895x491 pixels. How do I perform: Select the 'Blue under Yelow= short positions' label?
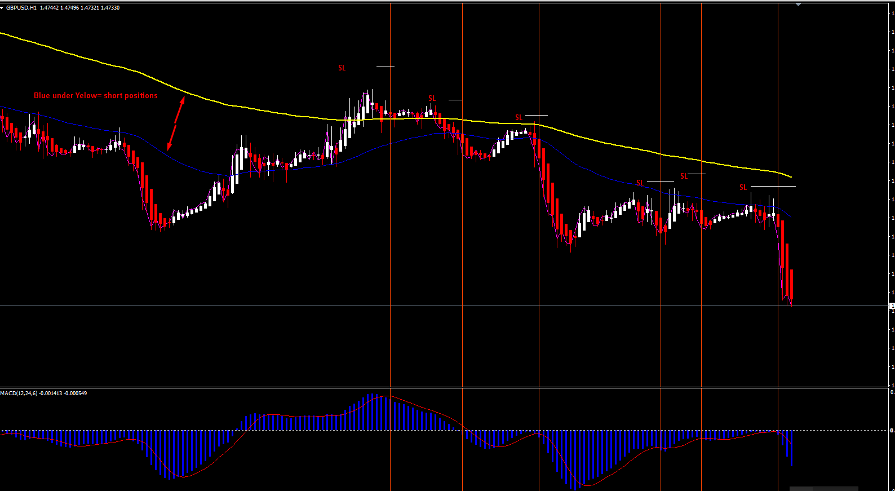click(x=96, y=95)
